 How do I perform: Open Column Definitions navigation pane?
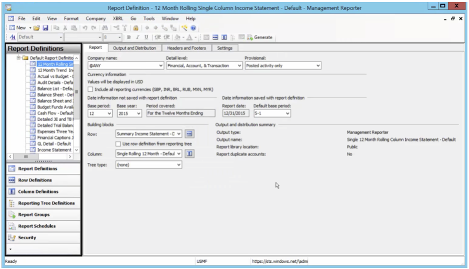(43, 192)
